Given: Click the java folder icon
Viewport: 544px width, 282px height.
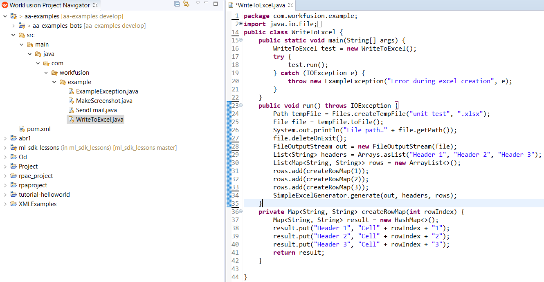Looking at the screenshot, I should pos(38,54).
